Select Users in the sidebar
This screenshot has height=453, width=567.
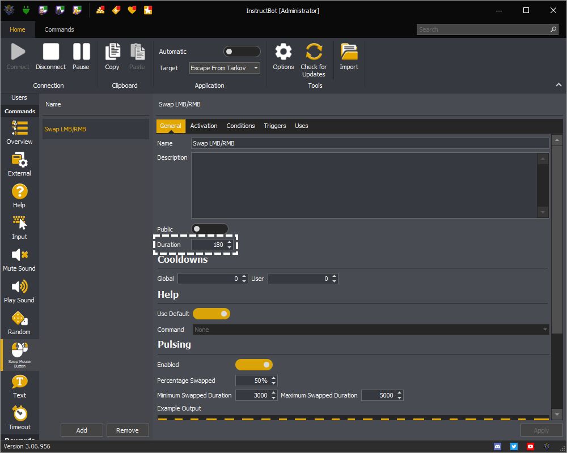click(19, 97)
